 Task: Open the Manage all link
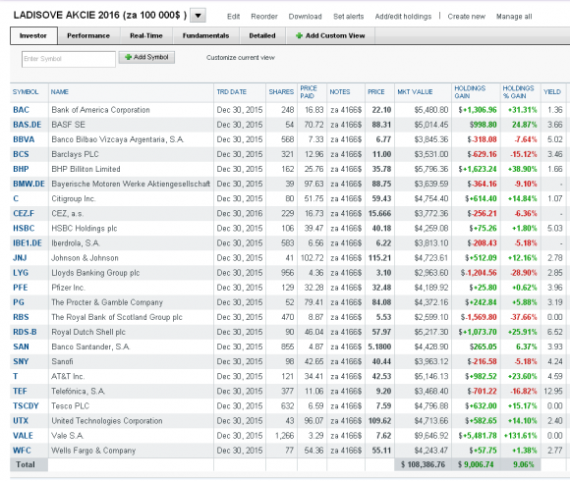click(x=514, y=17)
